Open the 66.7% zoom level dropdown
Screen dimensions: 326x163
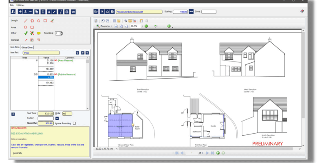tap(142, 26)
